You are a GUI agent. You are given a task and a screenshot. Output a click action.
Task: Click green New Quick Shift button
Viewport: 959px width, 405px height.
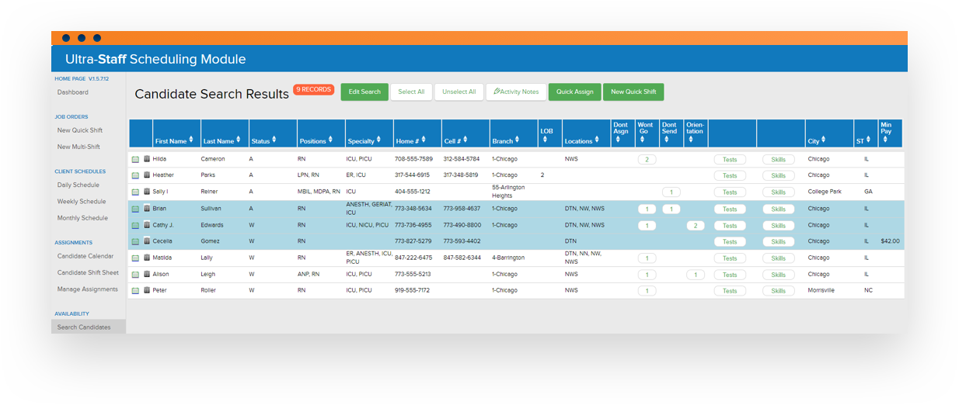633,92
